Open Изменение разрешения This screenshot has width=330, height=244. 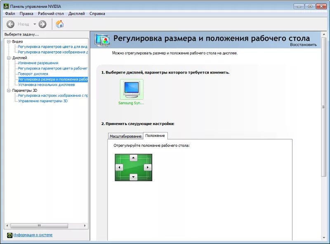38,63
